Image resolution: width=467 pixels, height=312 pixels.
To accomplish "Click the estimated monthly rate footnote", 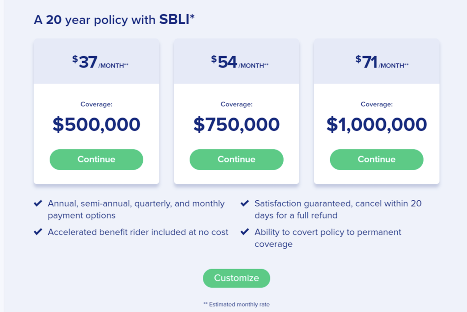I will [236, 304].
